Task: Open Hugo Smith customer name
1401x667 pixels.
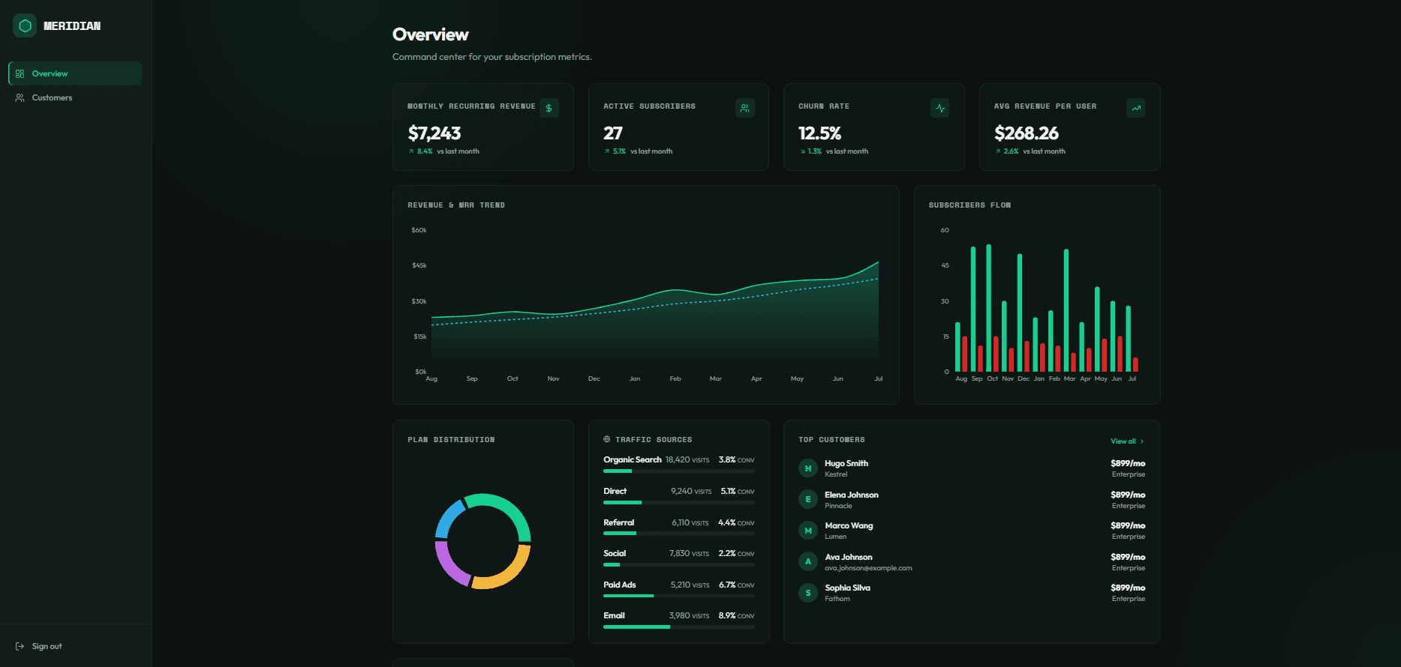Action: click(846, 463)
